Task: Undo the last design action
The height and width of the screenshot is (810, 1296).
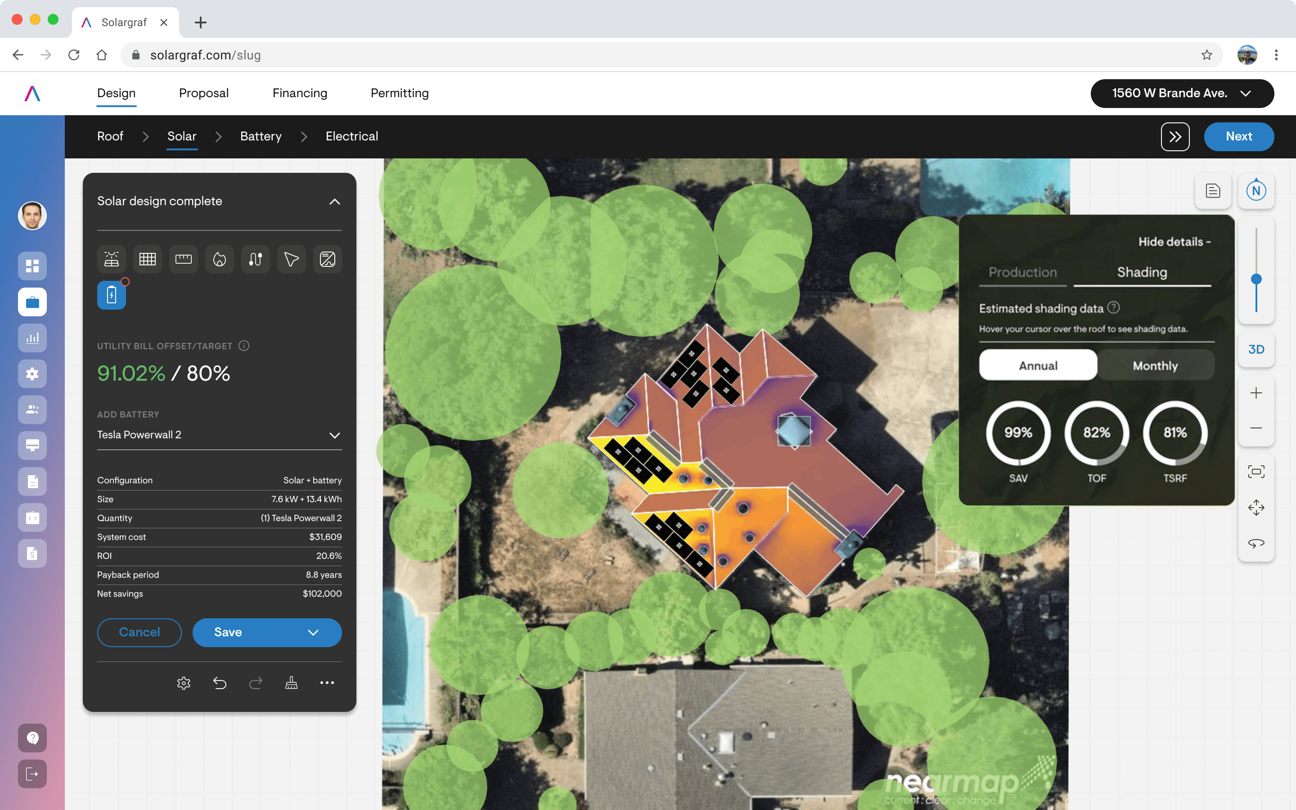Action: pyautogui.click(x=220, y=683)
